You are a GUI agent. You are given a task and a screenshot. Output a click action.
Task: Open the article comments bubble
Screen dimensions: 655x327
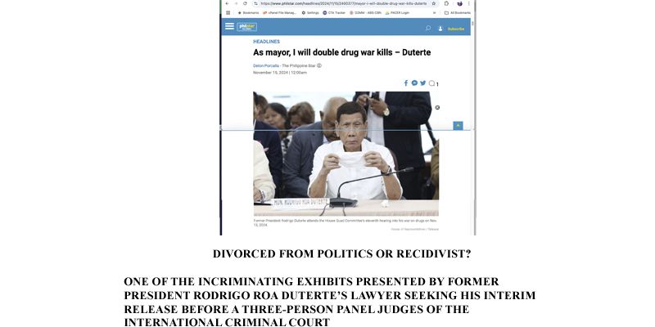tap(432, 83)
